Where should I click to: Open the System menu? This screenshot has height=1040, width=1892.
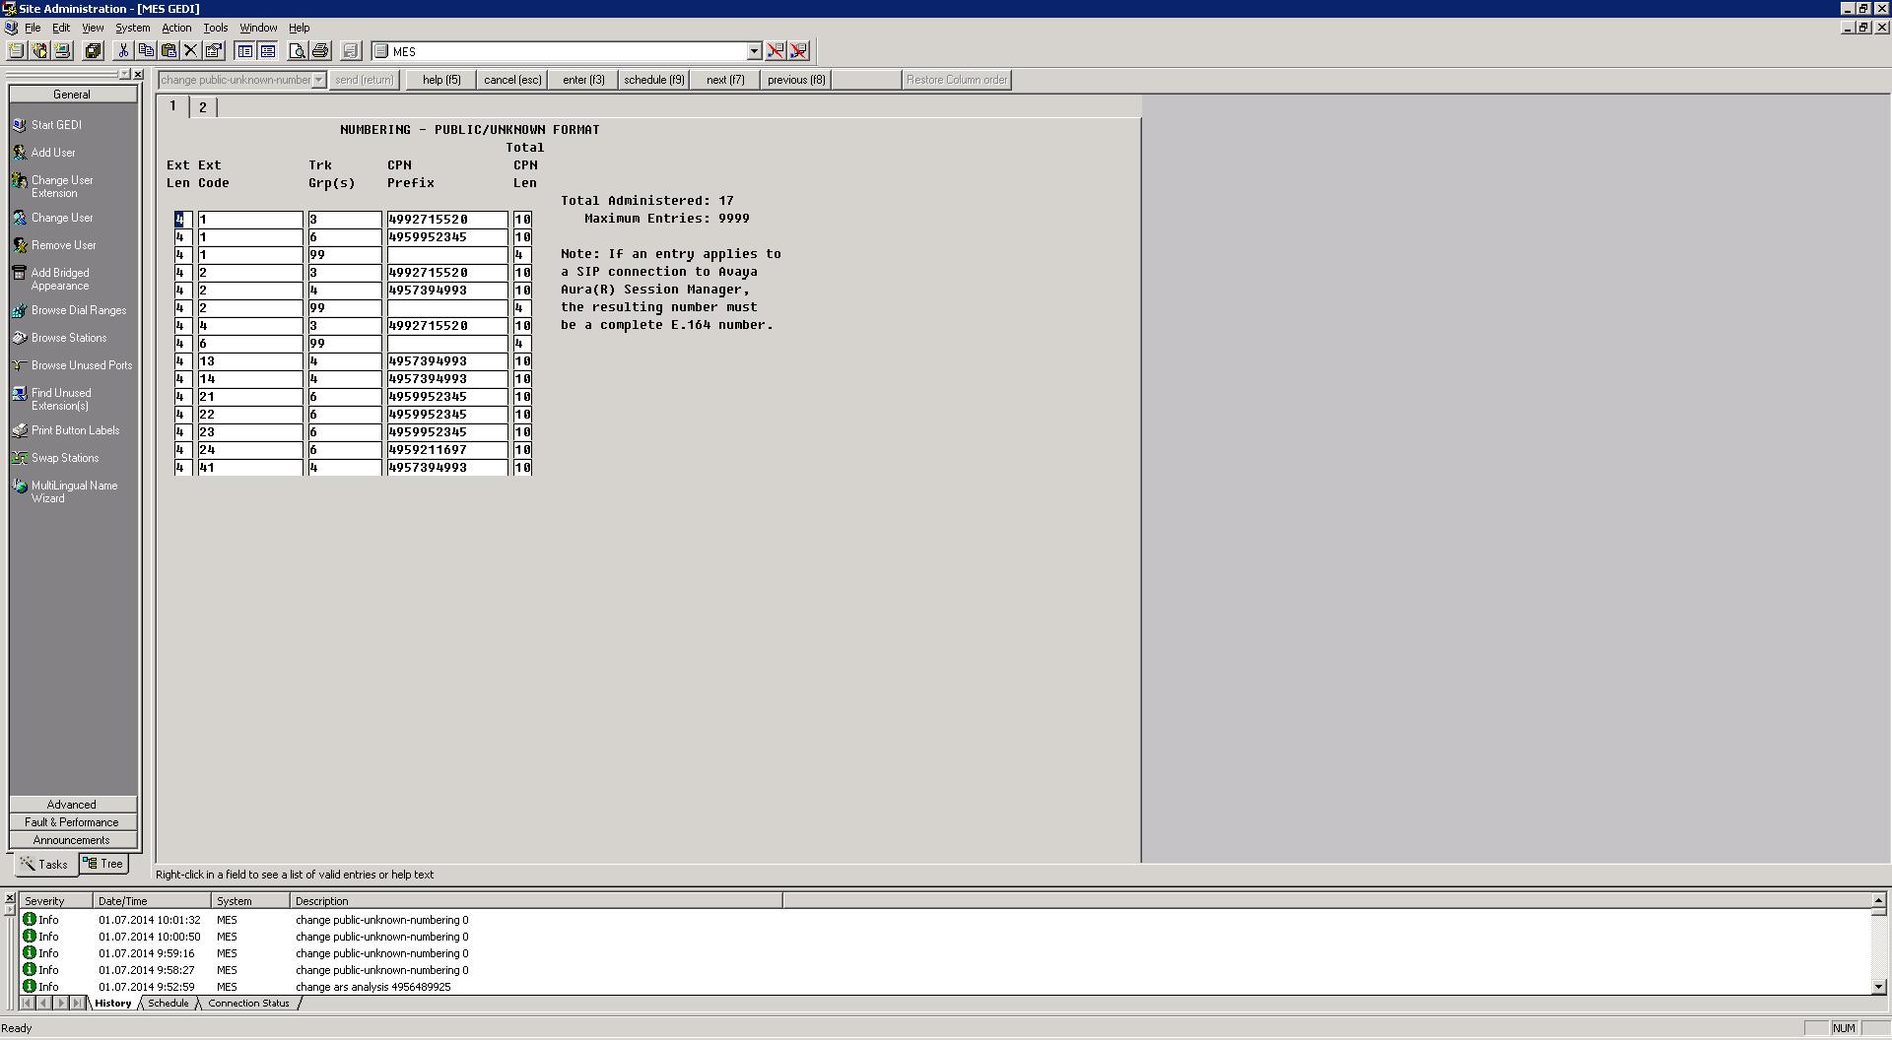tap(133, 28)
